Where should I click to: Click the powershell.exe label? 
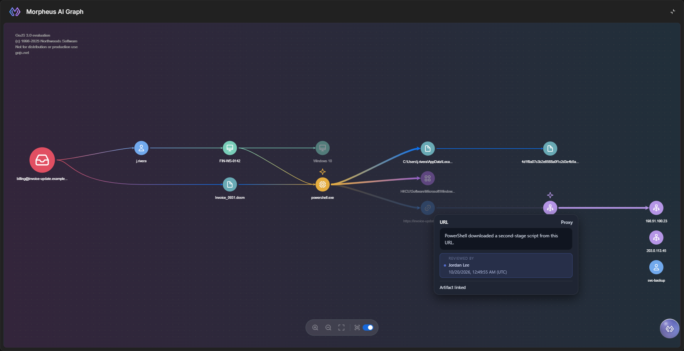(x=323, y=198)
